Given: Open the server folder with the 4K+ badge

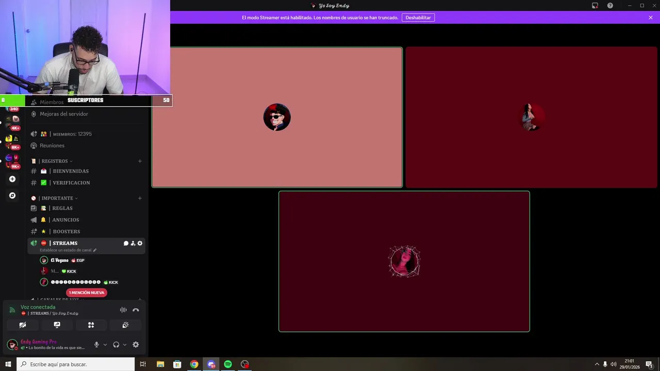Looking at the screenshot, I should point(12,122).
